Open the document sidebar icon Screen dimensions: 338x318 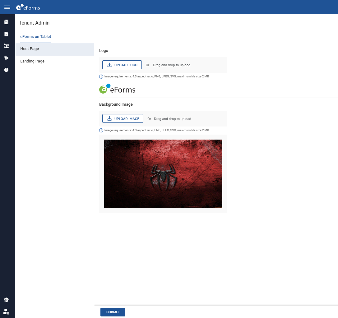(x=6, y=34)
